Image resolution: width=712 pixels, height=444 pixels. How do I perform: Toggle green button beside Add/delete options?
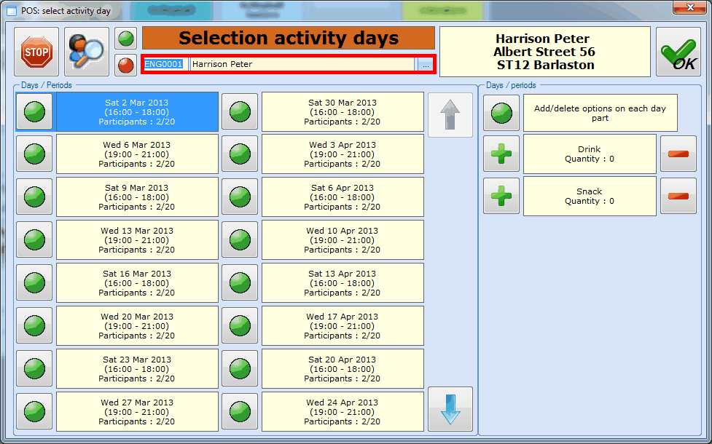pyautogui.click(x=501, y=113)
